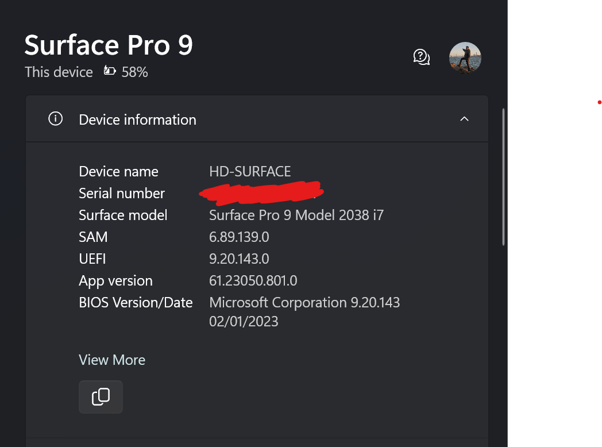Click the Microsoft Corporation 9.20.143 BIOS text

pyautogui.click(x=304, y=303)
